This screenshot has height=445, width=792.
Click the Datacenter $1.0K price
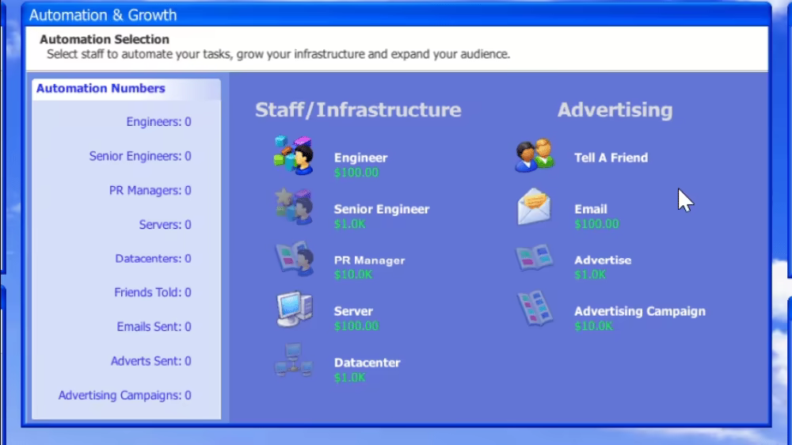point(349,378)
